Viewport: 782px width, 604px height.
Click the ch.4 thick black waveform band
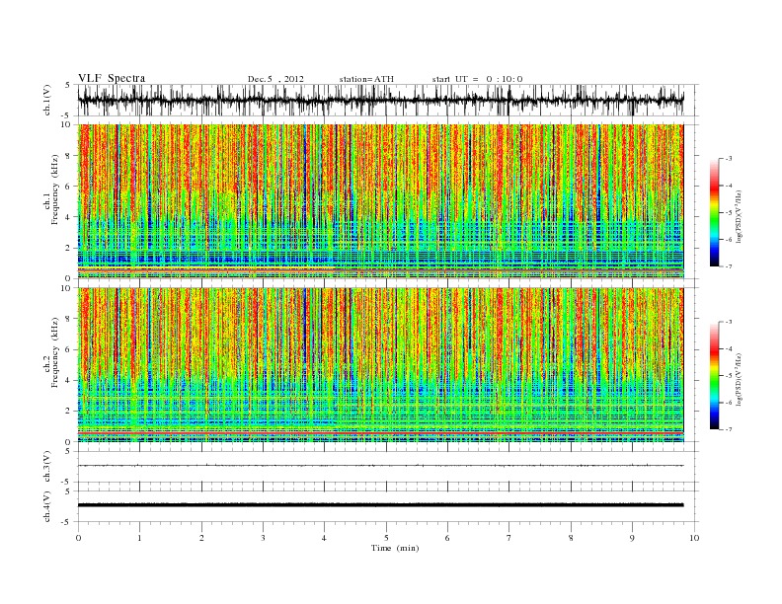pyautogui.click(x=380, y=505)
